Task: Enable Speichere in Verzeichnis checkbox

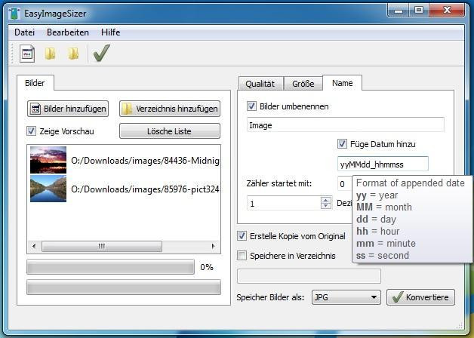Action: pyautogui.click(x=242, y=256)
